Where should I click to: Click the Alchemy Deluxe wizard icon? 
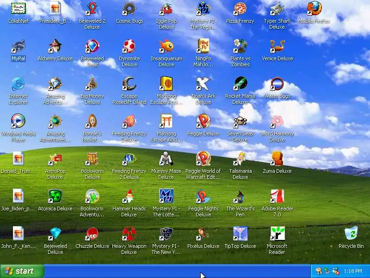[55, 46]
